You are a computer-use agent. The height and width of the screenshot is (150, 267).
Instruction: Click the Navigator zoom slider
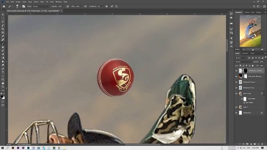(253, 50)
